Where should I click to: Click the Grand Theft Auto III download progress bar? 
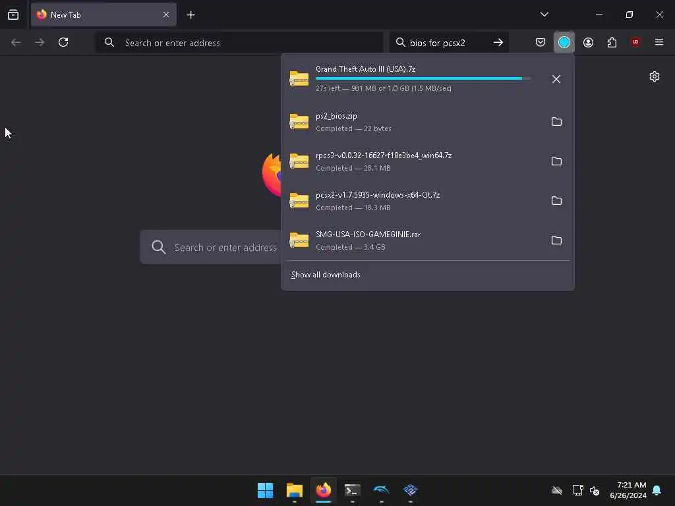click(x=423, y=78)
